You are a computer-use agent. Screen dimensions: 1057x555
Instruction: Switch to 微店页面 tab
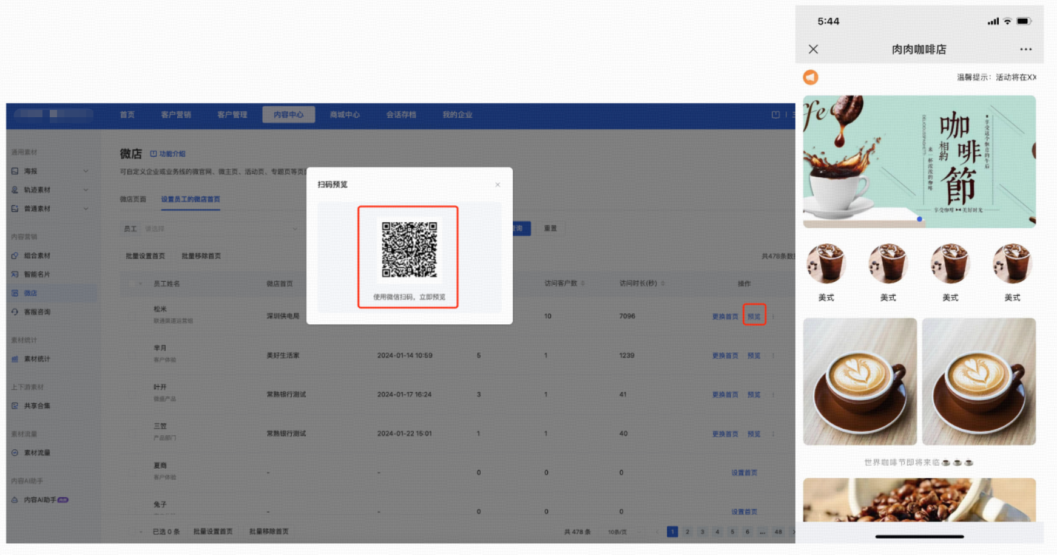tap(133, 199)
